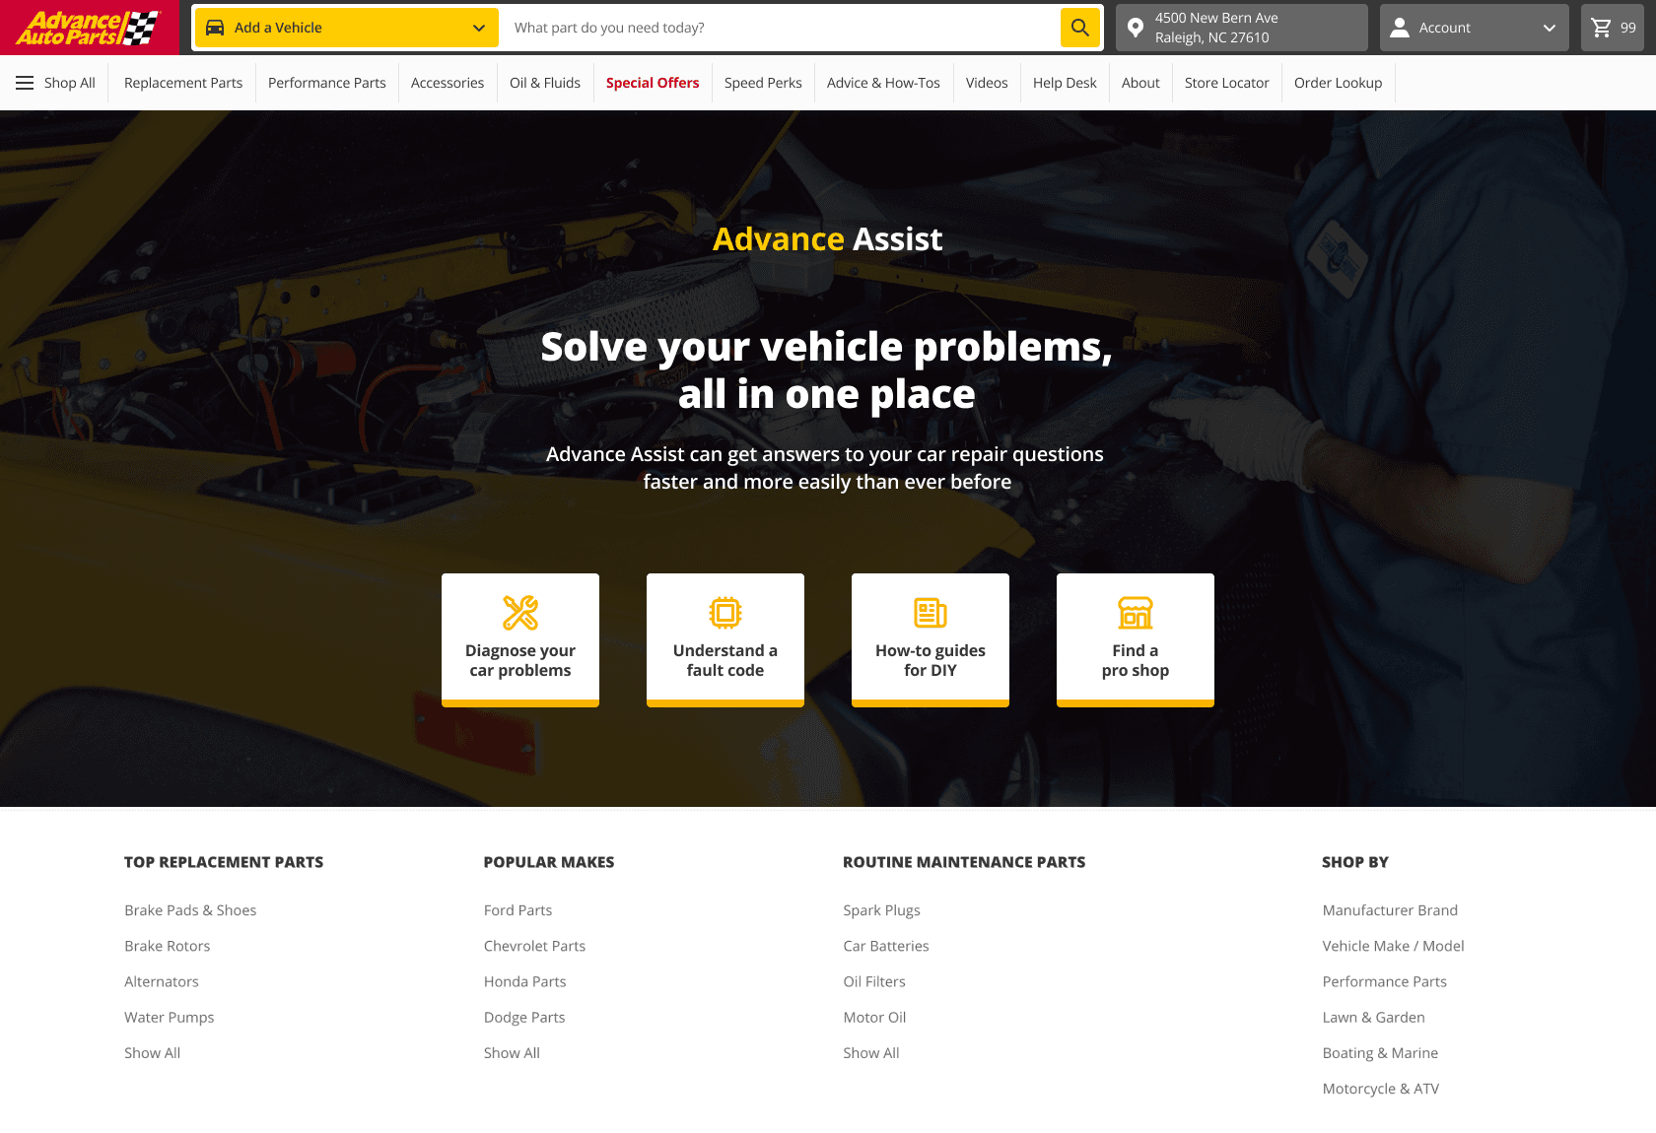The height and width of the screenshot is (1133, 1656).
Task: Click the store location pin icon
Action: point(1136,29)
